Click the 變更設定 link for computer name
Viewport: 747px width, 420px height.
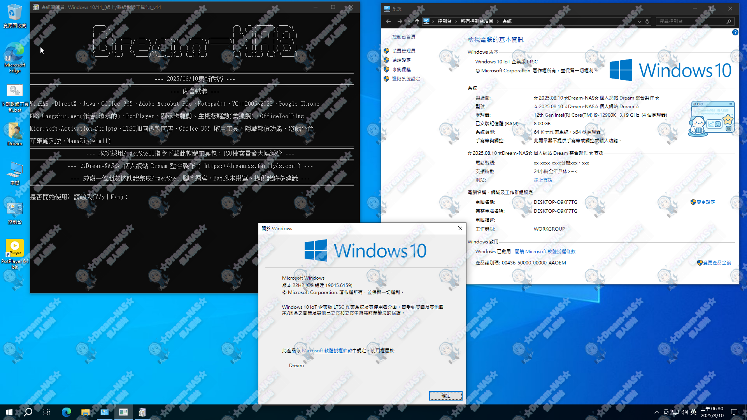click(x=705, y=202)
